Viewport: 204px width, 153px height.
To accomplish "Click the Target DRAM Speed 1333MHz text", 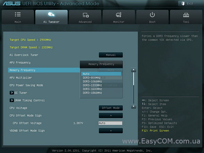I will tap(31, 47).
